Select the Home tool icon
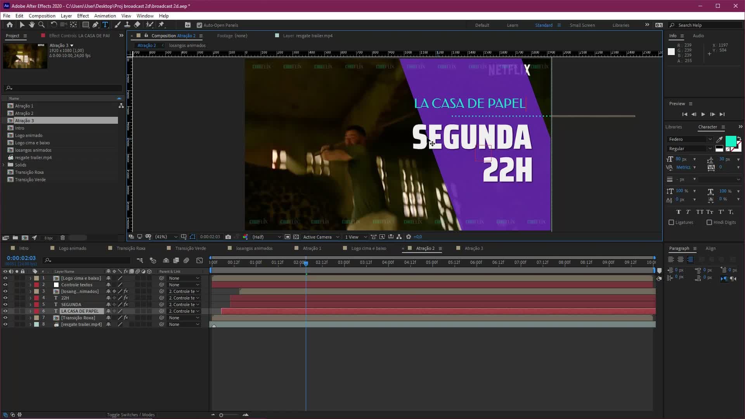This screenshot has height=419, width=745. click(x=10, y=25)
